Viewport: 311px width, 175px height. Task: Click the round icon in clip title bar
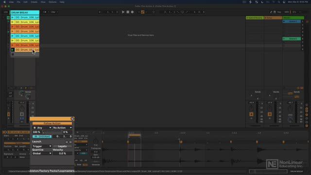point(72,119)
